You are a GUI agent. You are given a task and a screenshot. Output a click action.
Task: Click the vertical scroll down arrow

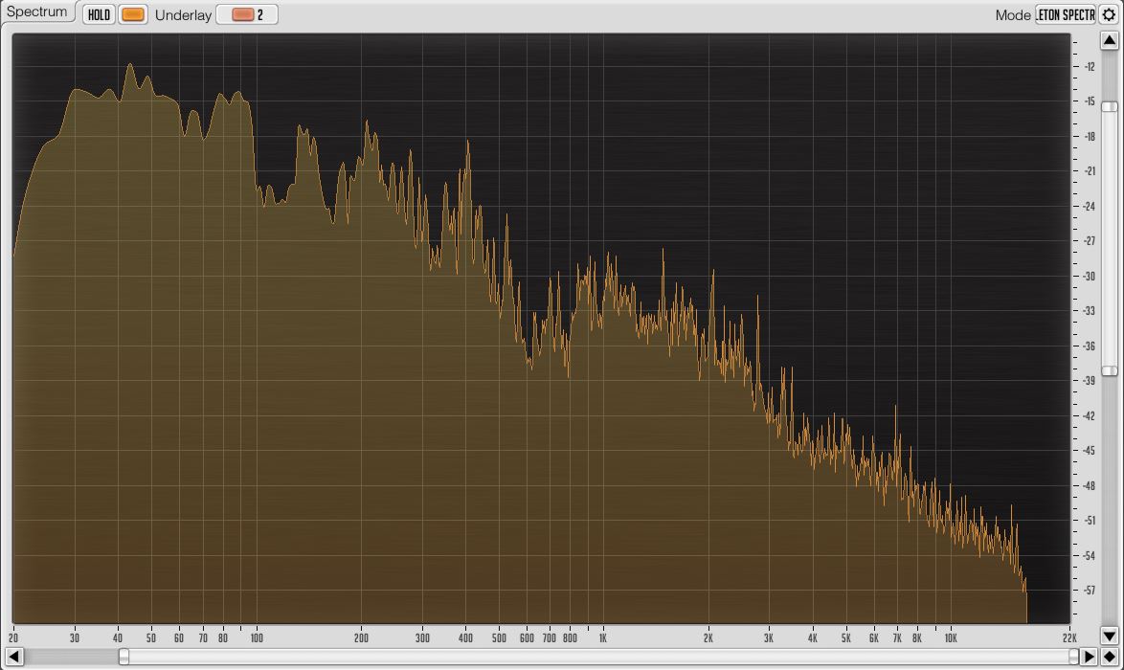(x=1110, y=636)
